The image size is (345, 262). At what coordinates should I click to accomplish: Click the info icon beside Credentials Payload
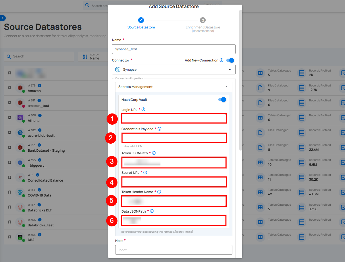159,129
